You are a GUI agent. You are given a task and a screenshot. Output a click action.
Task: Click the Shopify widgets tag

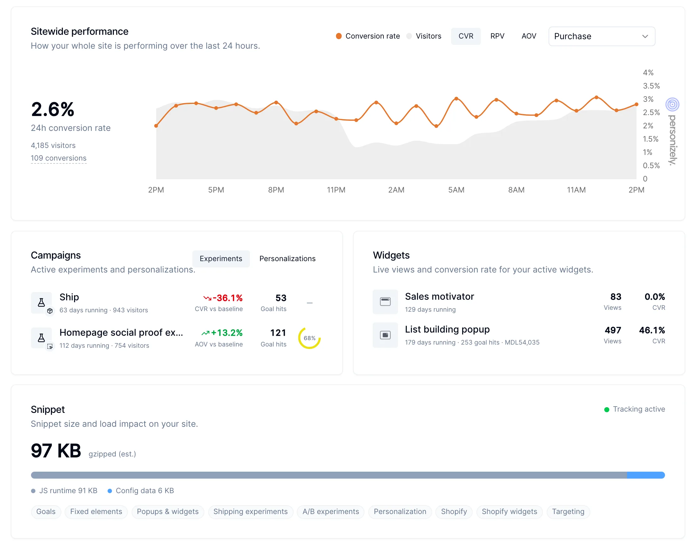(x=510, y=512)
